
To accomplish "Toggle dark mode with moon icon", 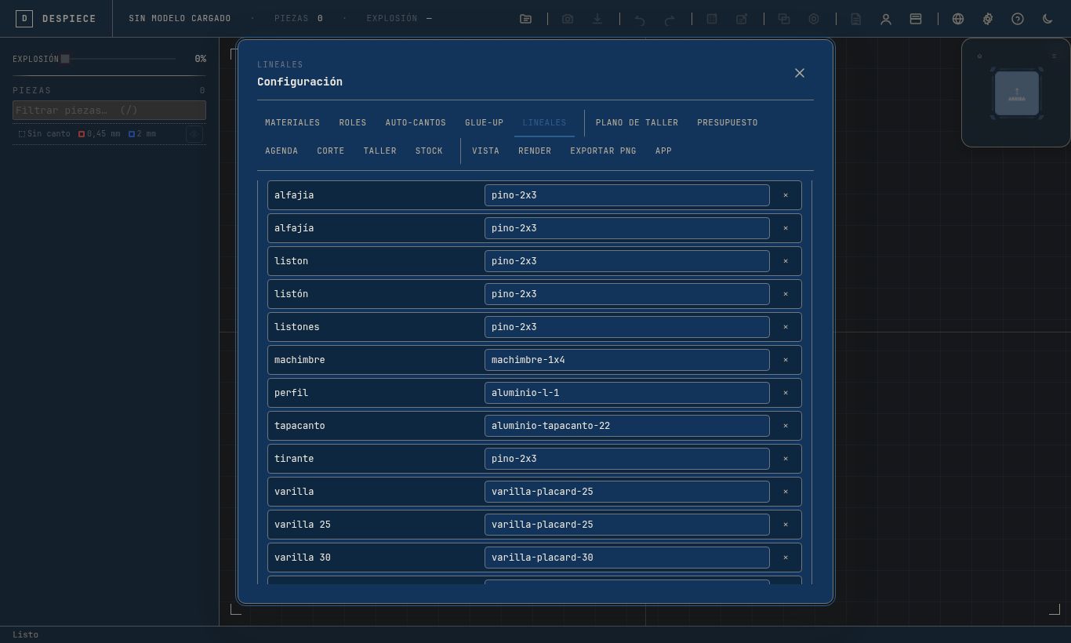I will 1047,19.
